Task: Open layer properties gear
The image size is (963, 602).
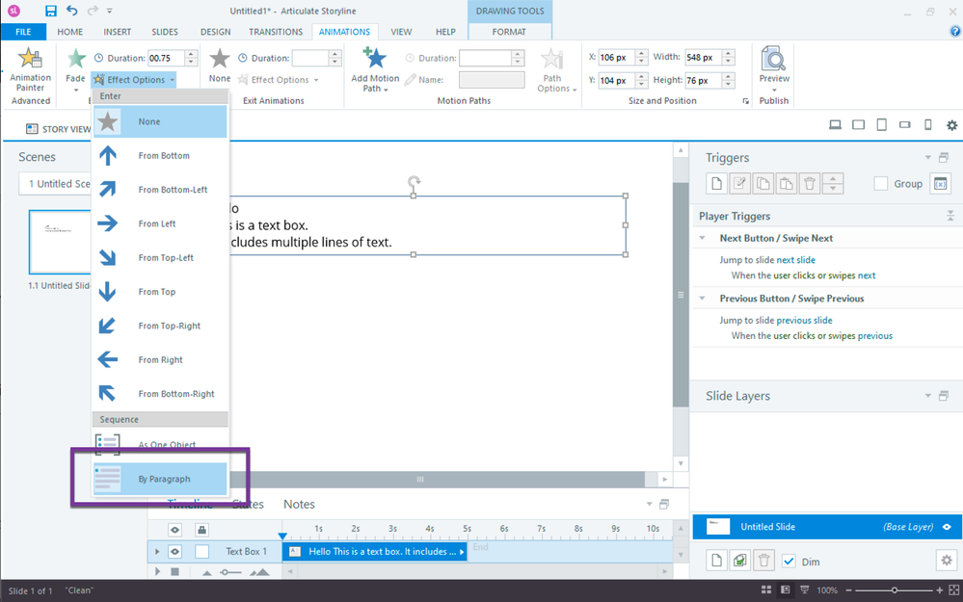Action: pos(947,561)
